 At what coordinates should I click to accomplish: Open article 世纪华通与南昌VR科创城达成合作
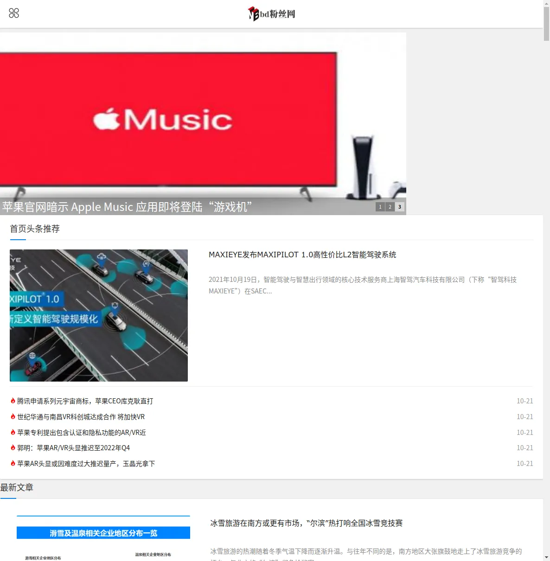(81, 417)
